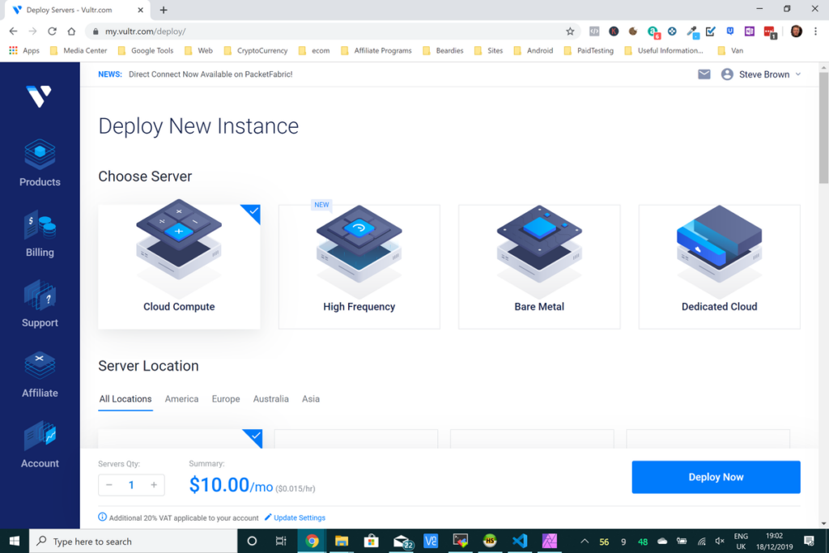
Task: Click the Windows taskbar search box
Action: click(x=134, y=541)
